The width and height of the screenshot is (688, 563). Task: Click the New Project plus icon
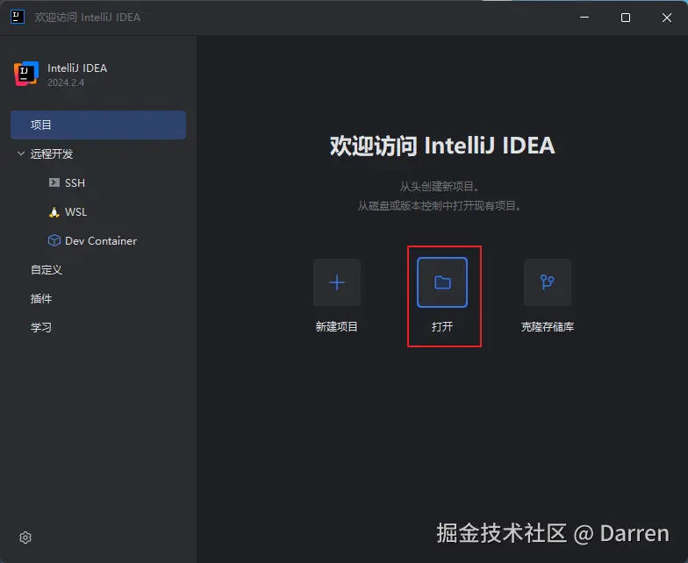(x=337, y=282)
